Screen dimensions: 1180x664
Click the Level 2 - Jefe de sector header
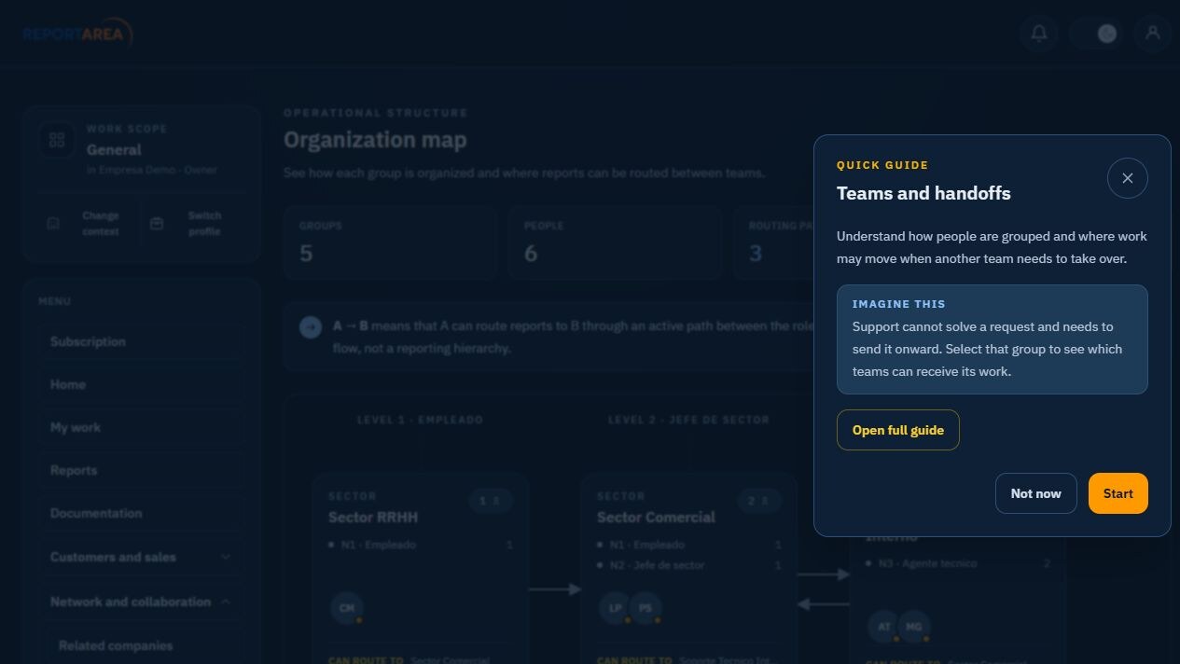click(688, 420)
